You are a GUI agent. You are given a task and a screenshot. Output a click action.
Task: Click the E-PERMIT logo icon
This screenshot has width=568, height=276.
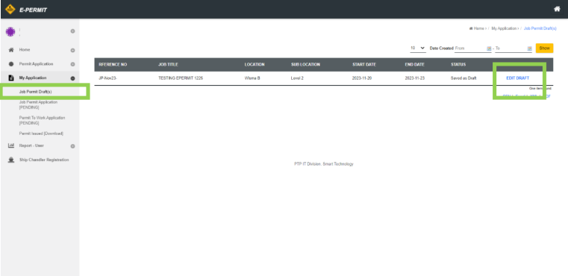(10, 10)
